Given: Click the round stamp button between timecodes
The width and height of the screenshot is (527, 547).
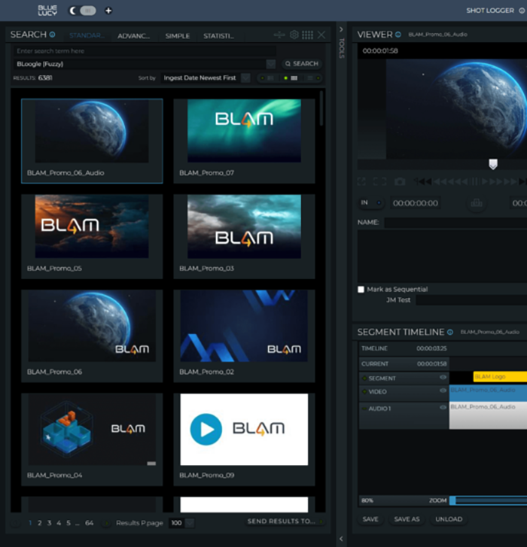Looking at the screenshot, I should click(477, 203).
